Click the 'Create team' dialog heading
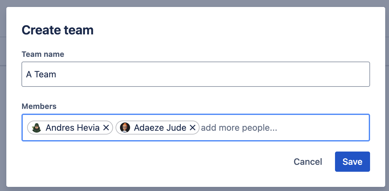Image resolution: width=389 pixels, height=191 pixels. [x=57, y=30]
